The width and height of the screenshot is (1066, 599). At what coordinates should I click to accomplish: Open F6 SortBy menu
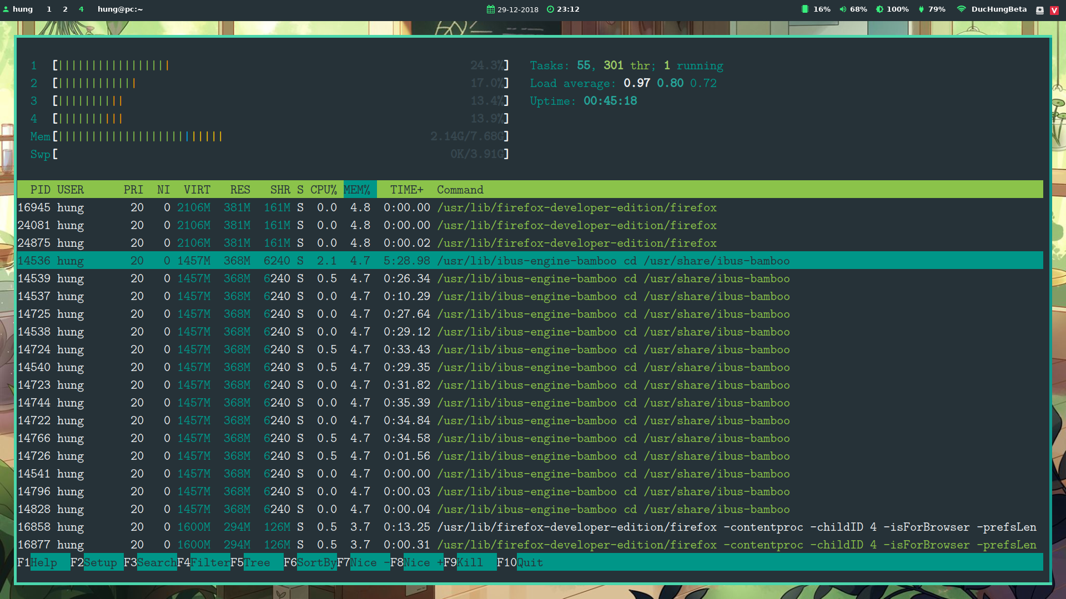pyautogui.click(x=316, y=562)
